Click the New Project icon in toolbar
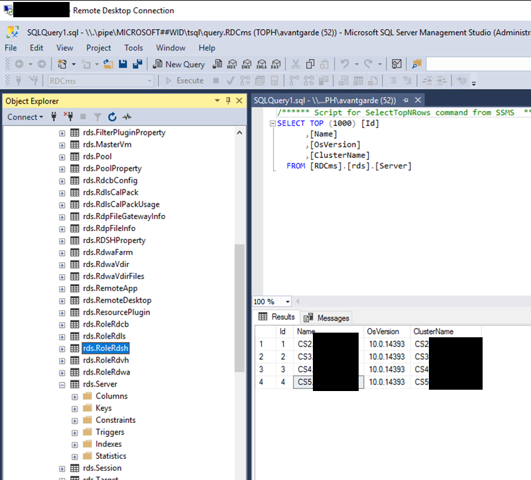The height and width of the screenshot is (480, 531). coord(62,64)
